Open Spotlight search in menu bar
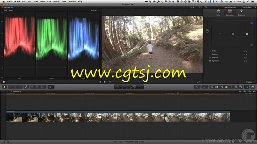The image size is (257, 144). (248, 2)
